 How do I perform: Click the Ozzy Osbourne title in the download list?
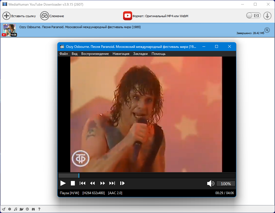pyautogui.click(x=80, y=27)
